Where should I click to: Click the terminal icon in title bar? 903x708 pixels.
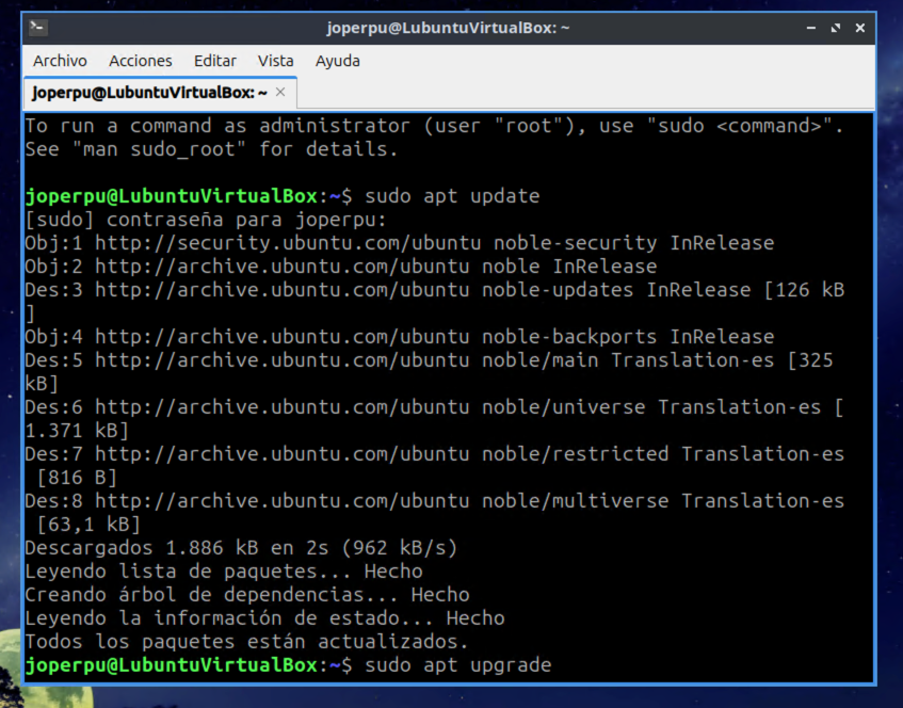[38, 28]
